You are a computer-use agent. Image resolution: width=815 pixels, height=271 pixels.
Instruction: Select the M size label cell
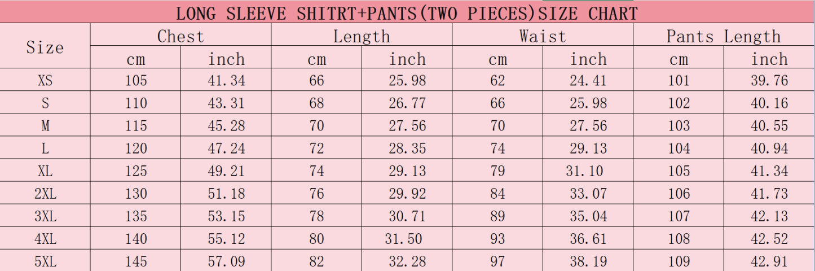coord(45,125)
